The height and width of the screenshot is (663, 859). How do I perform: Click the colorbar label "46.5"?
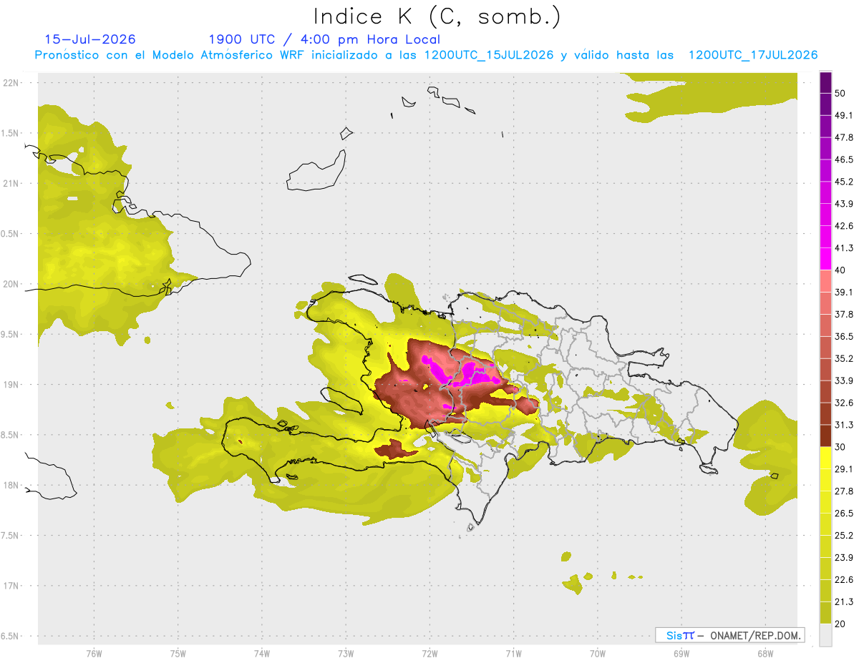pos(843,159)
